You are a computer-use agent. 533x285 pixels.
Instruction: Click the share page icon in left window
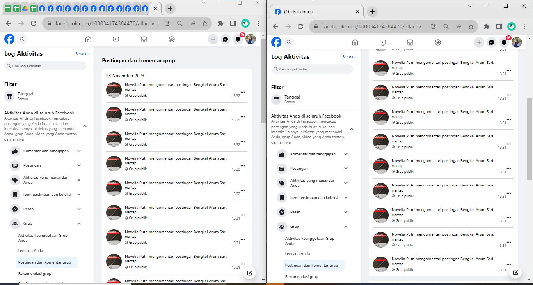point(192,23)
